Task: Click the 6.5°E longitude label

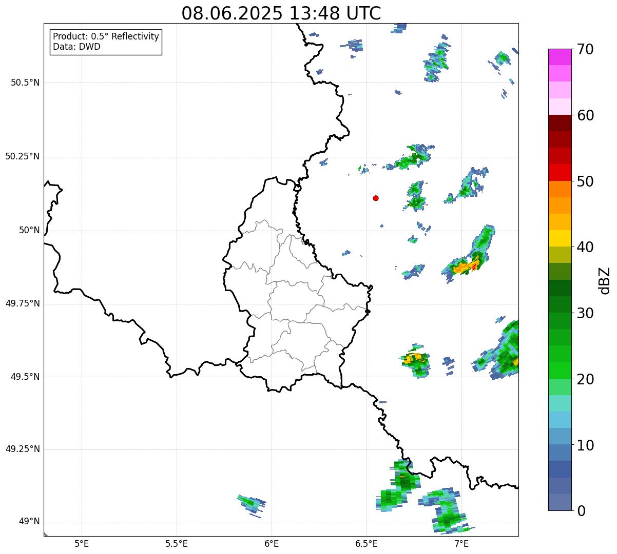Action: click(367, 543)
